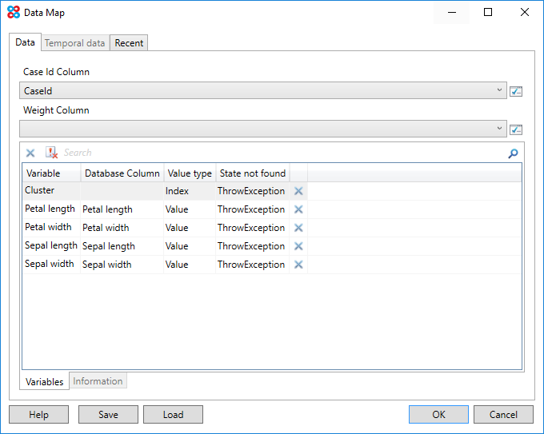Click the Save button
The image size is (544, 434).
108,414
